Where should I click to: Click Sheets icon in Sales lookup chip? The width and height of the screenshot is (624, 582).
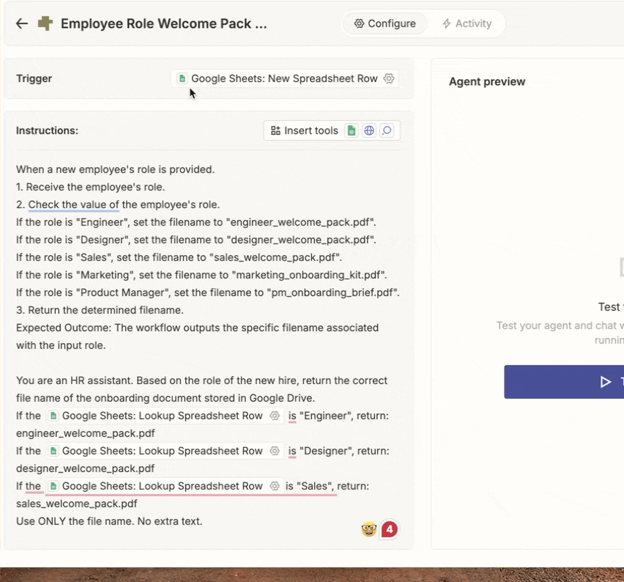[x=53, y=486]
